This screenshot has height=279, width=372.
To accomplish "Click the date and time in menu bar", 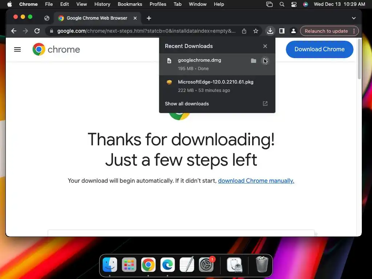I will tap(339, 4).
